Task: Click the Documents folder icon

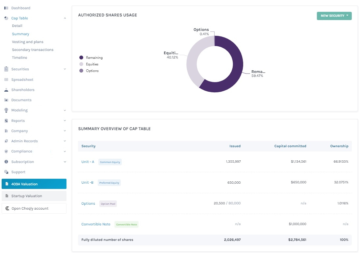Action: pyautogui.click(x=6, y=100)
